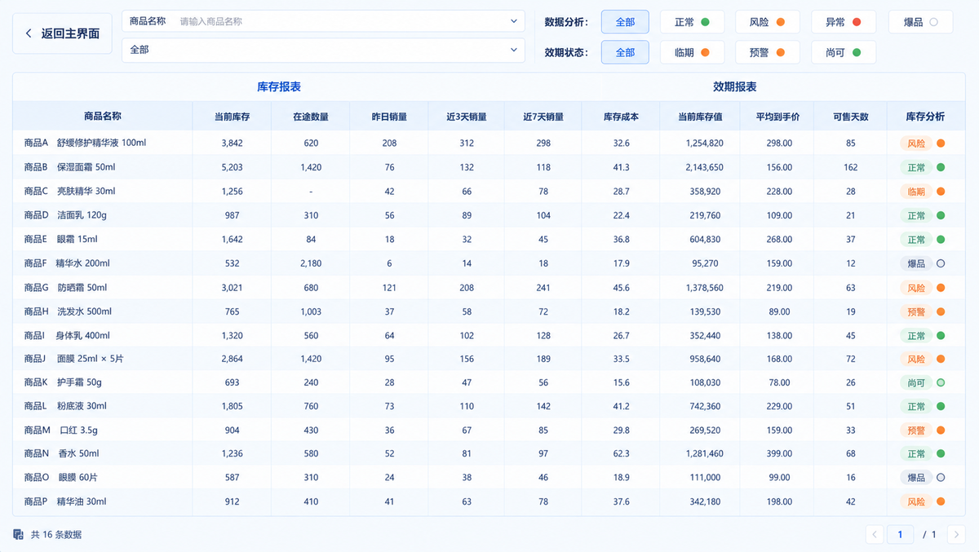Click the 1,378,560 inventory value cell
The image size is (979, 552).
tap(705, 288)
